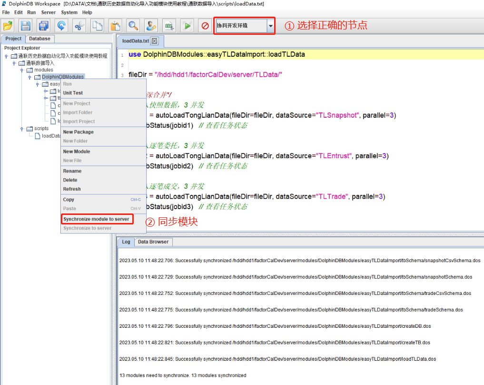Viewport: 484px width, 385px height.
Task: Open the Server menu in menu bar
Action: [48, 12]
